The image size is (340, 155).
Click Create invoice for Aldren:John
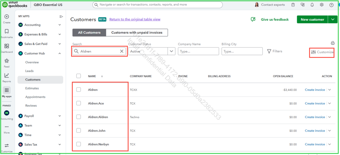click(315, 131)
